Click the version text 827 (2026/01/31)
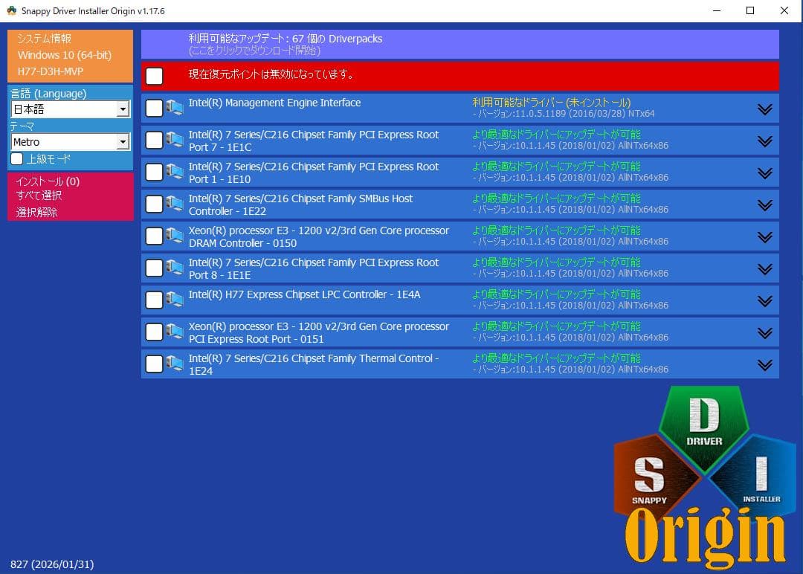 (52, 564)
